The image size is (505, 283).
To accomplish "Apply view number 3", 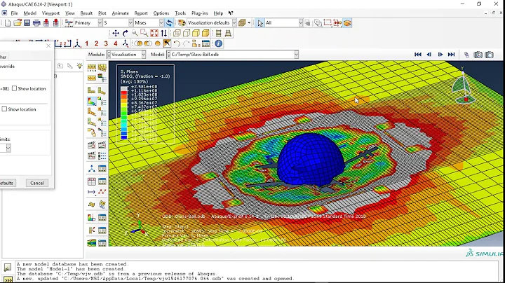I will (x=106, y=43).
